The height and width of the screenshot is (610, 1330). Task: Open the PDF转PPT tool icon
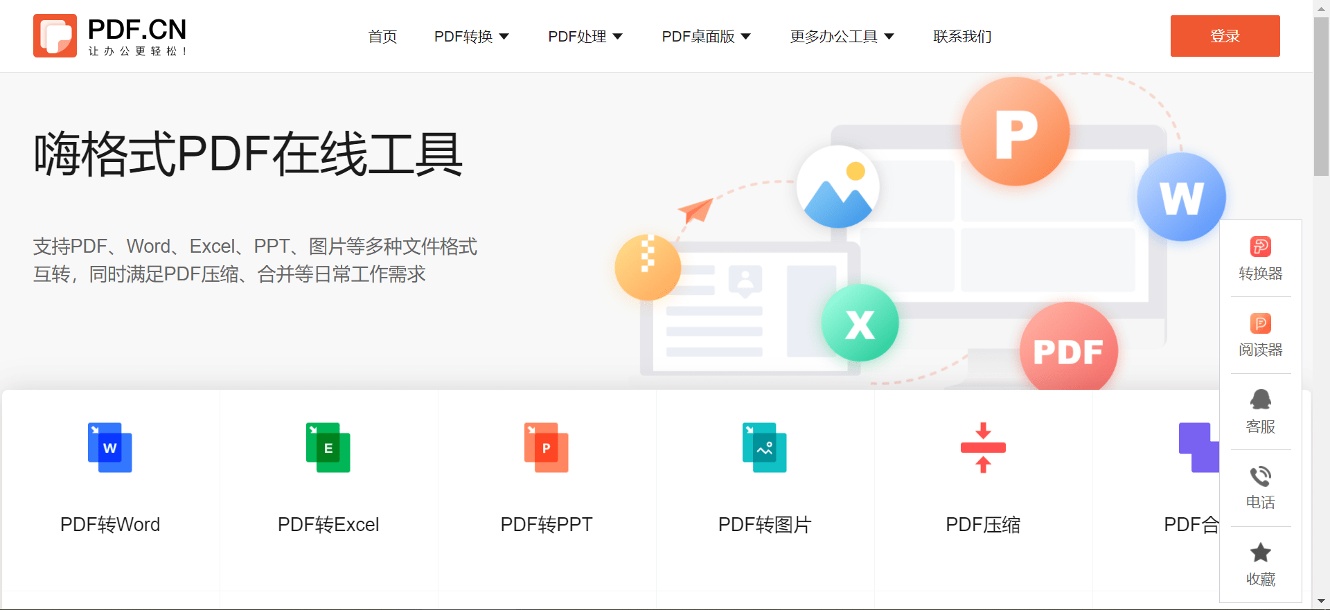click(546, 447)
